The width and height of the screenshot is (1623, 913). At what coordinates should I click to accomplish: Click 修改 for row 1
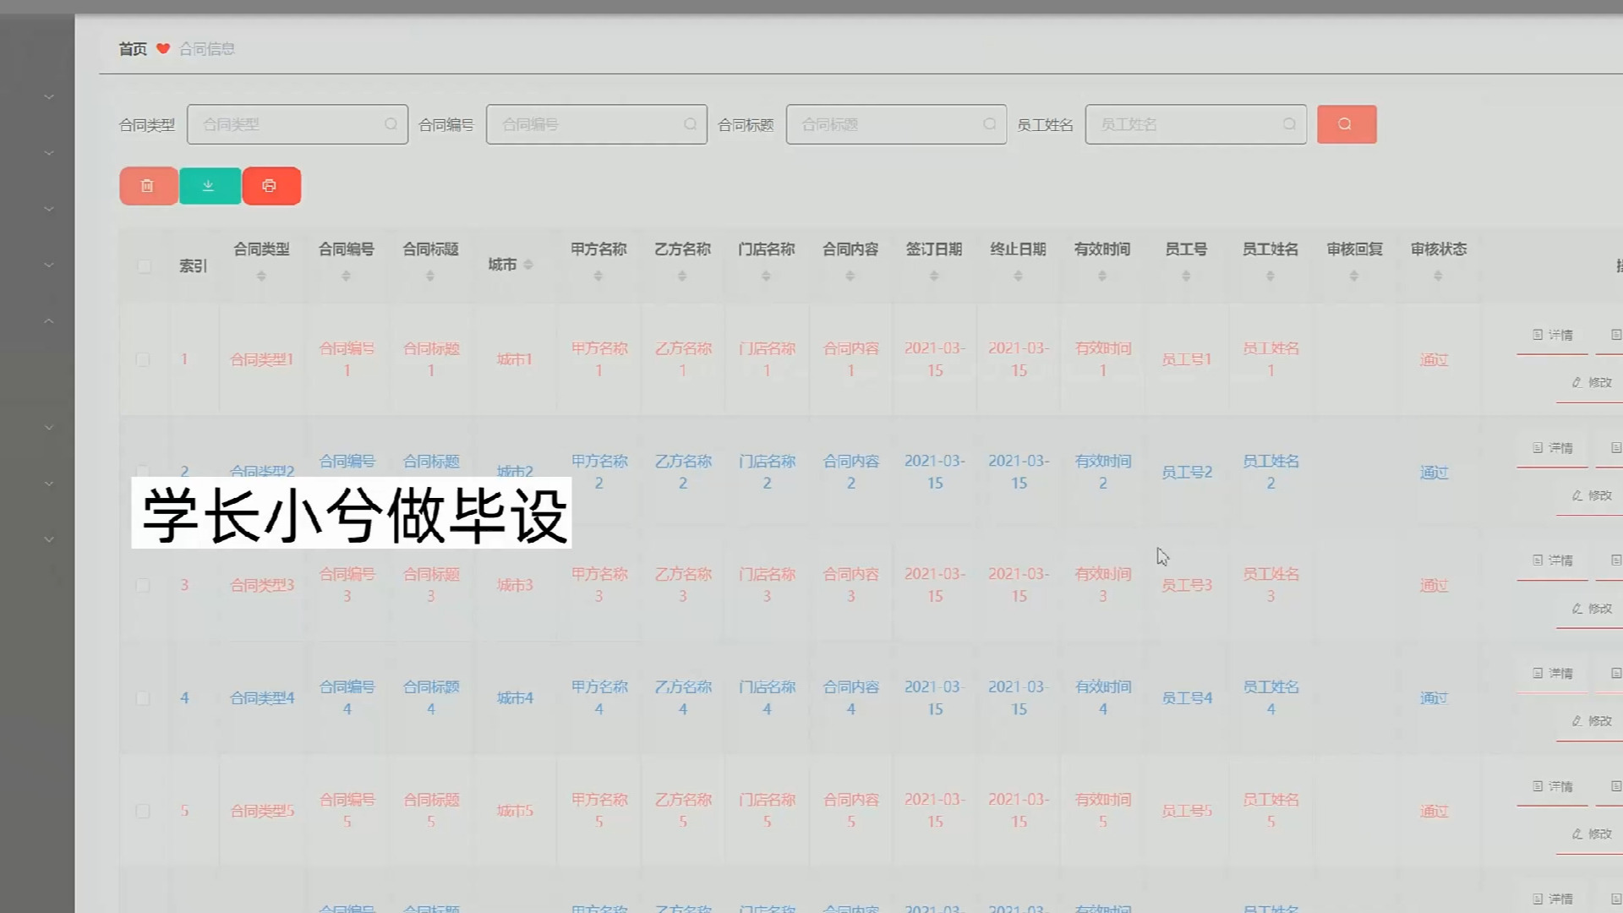pyautogui.click(x=1592, y=383)
